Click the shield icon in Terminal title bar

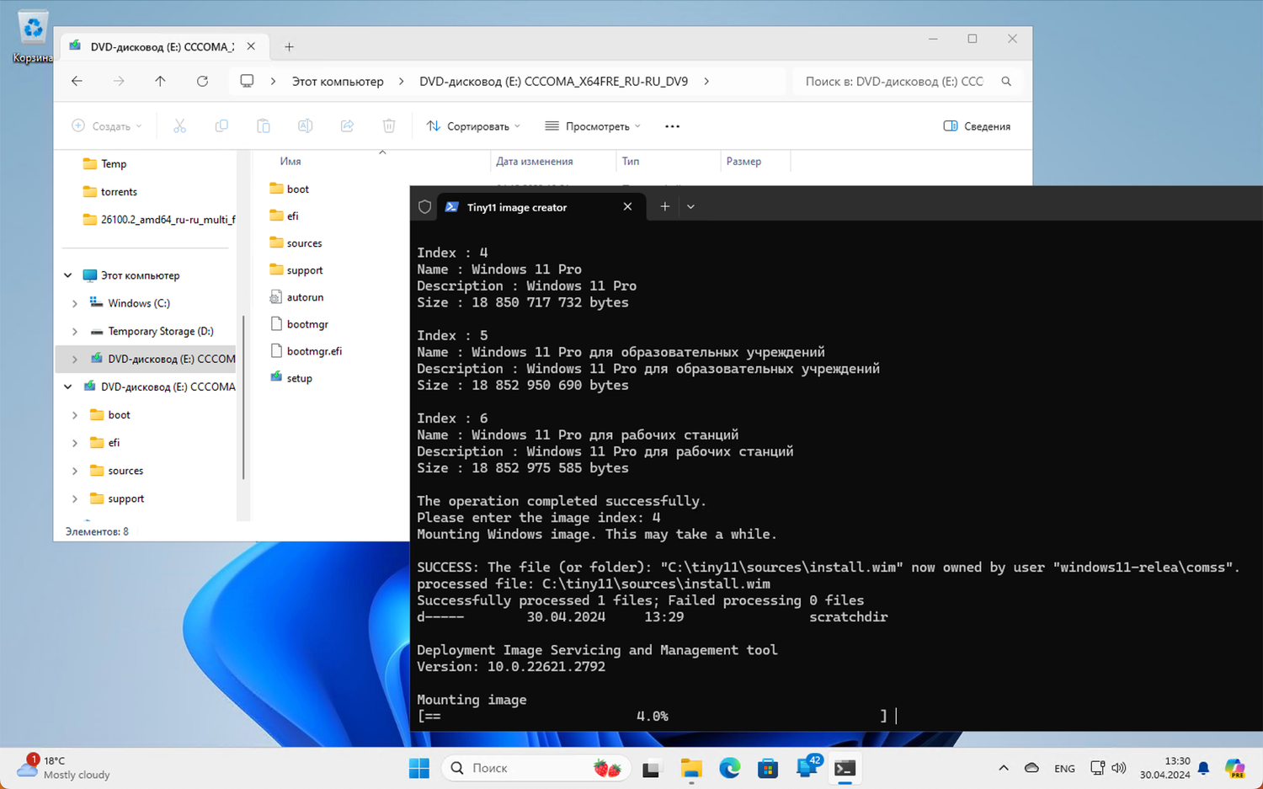tap(425, 207)
